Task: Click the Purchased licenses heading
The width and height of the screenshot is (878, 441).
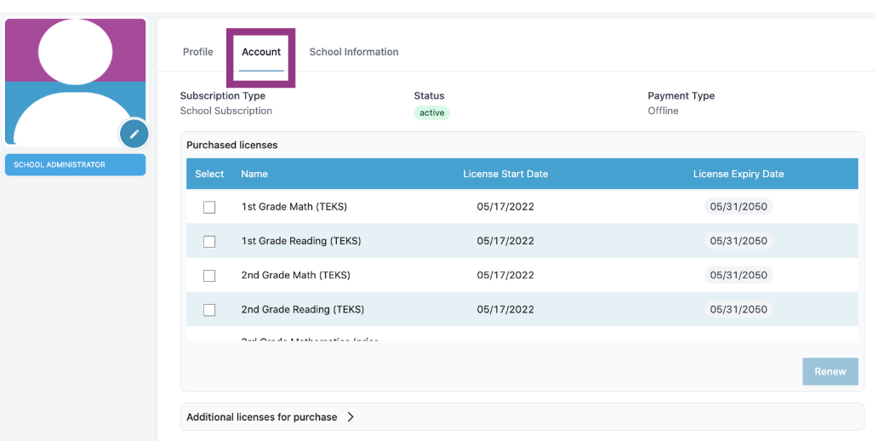Action: (x=231, y=145)
